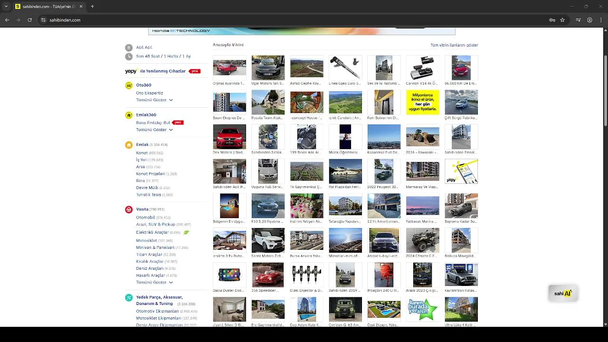The width and height of the screenshot is (608, 342).
Task: Click Tüm vitrin ilanlarını göster link
Action: 454,45
